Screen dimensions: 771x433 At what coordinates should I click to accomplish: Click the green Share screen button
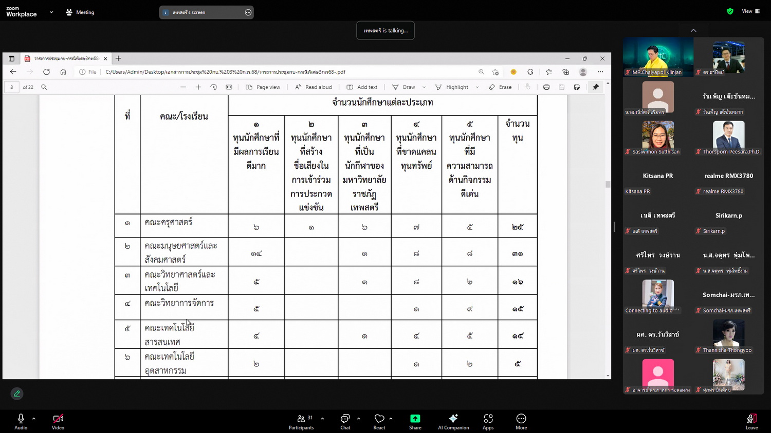[x=415, y=422]
